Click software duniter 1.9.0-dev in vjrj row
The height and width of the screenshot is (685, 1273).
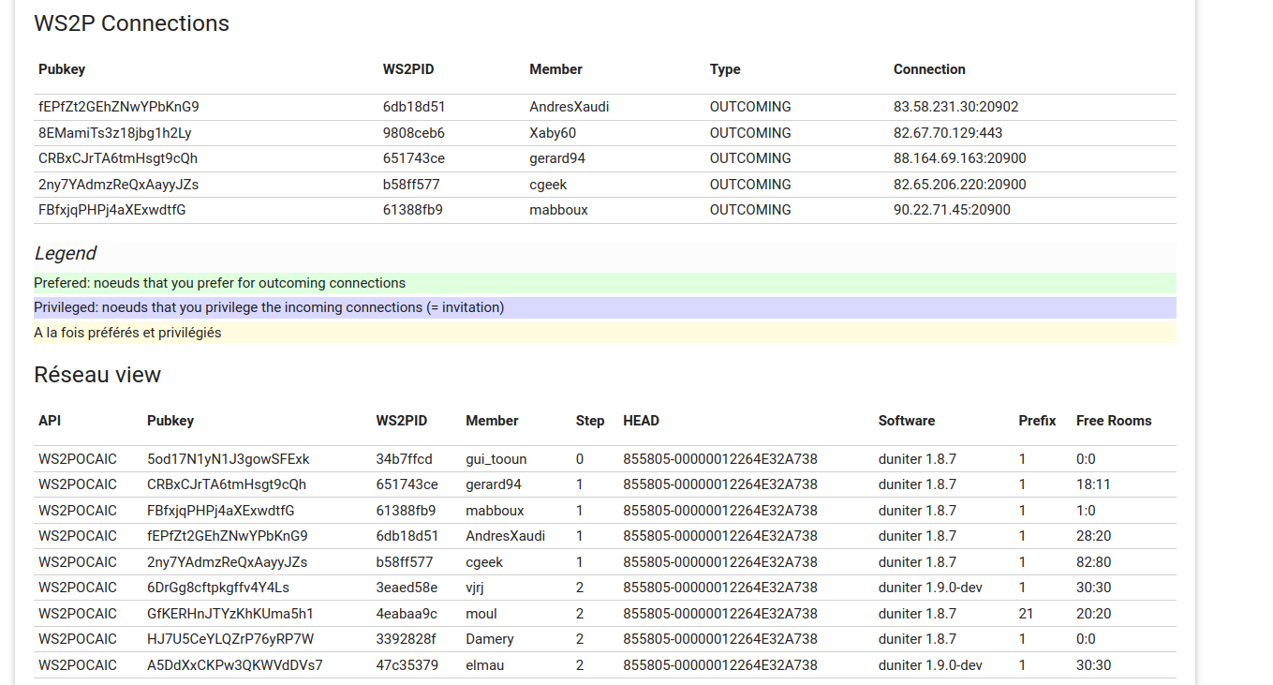(x=930, y=588)
